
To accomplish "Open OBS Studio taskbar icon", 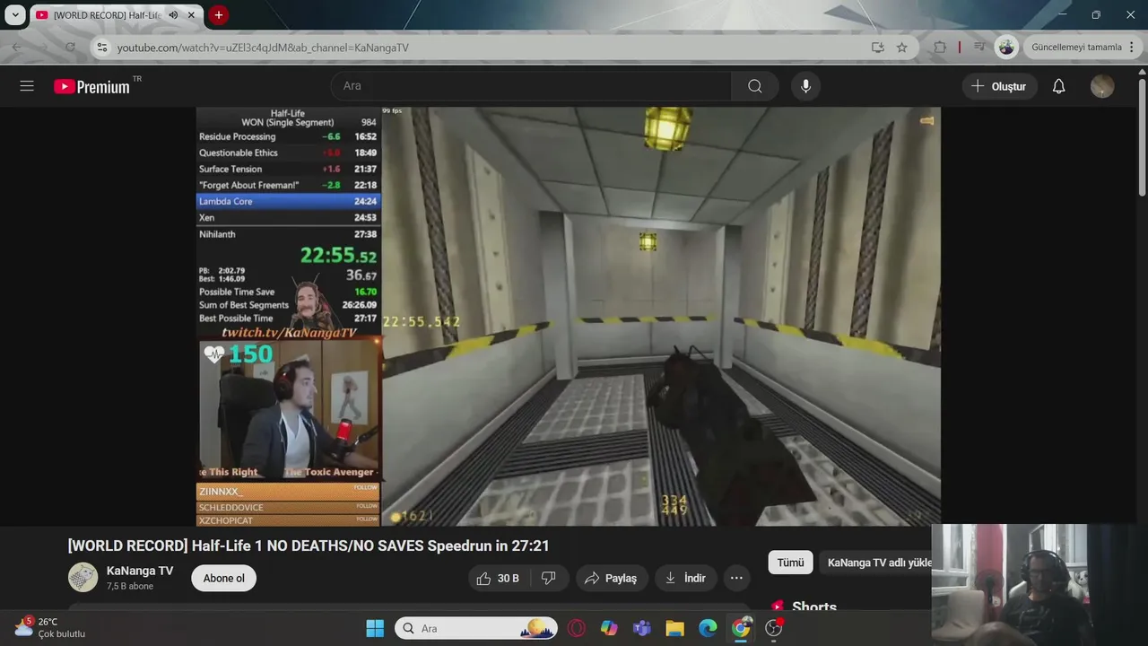I will (774, 628).
